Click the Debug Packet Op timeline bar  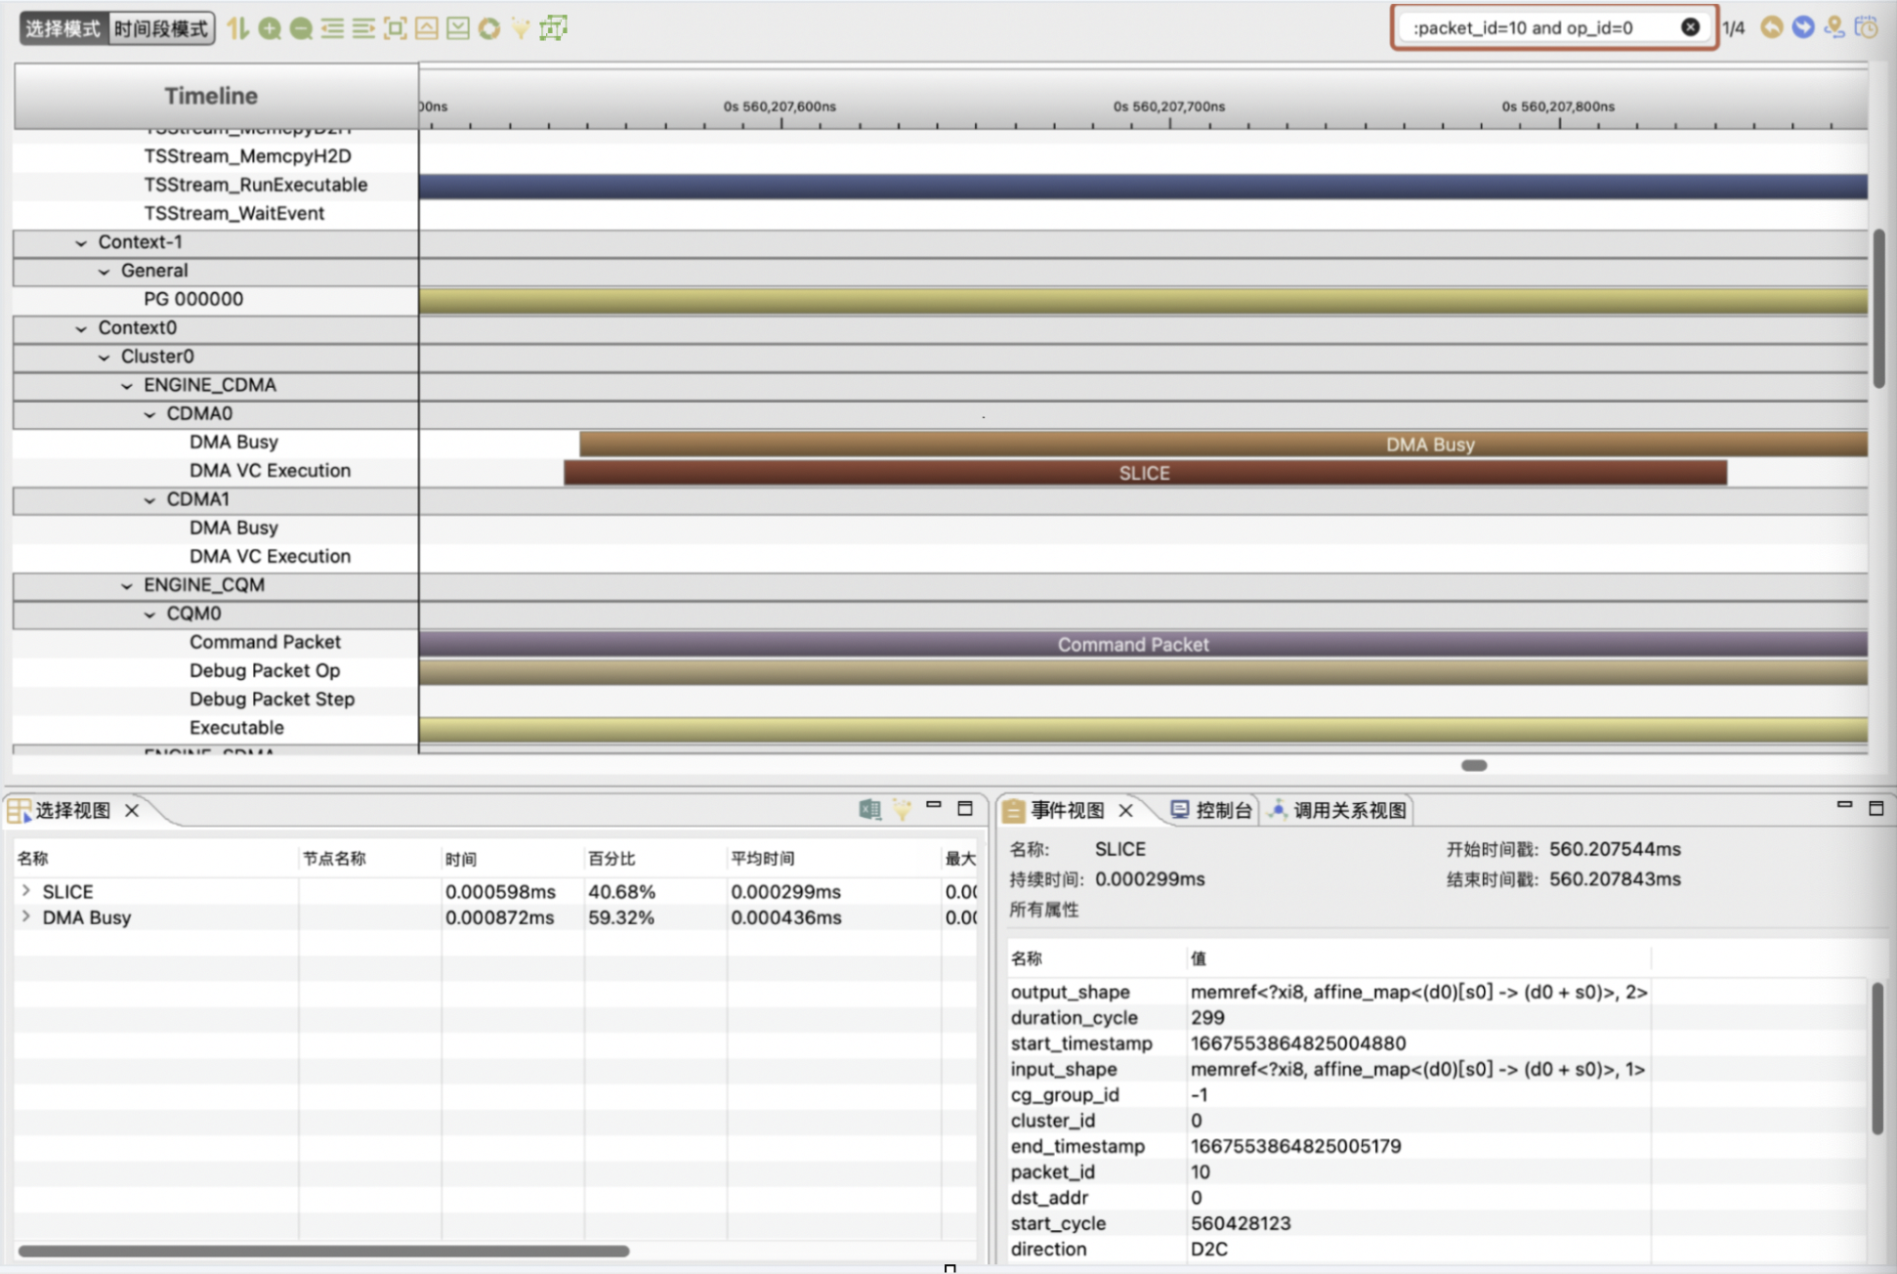pos(1143,672)
